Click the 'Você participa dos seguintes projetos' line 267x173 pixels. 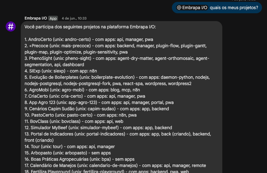[x=90, y=27]
